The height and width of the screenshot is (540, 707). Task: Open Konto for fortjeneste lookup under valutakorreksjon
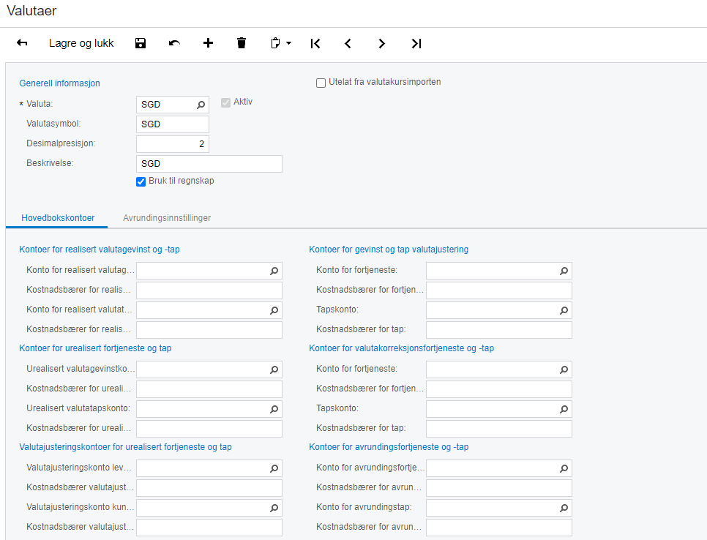point(564,370)
